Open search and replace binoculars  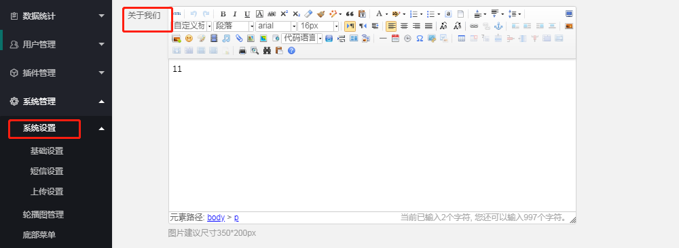(x=267, y=51)
